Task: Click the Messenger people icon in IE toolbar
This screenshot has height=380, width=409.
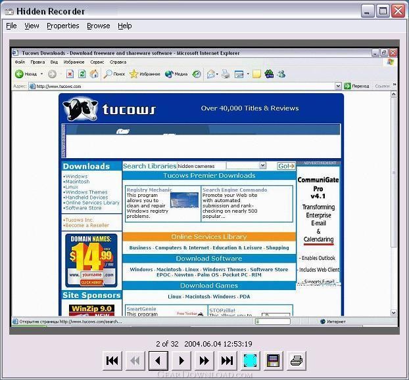Action: pos(281,74)
